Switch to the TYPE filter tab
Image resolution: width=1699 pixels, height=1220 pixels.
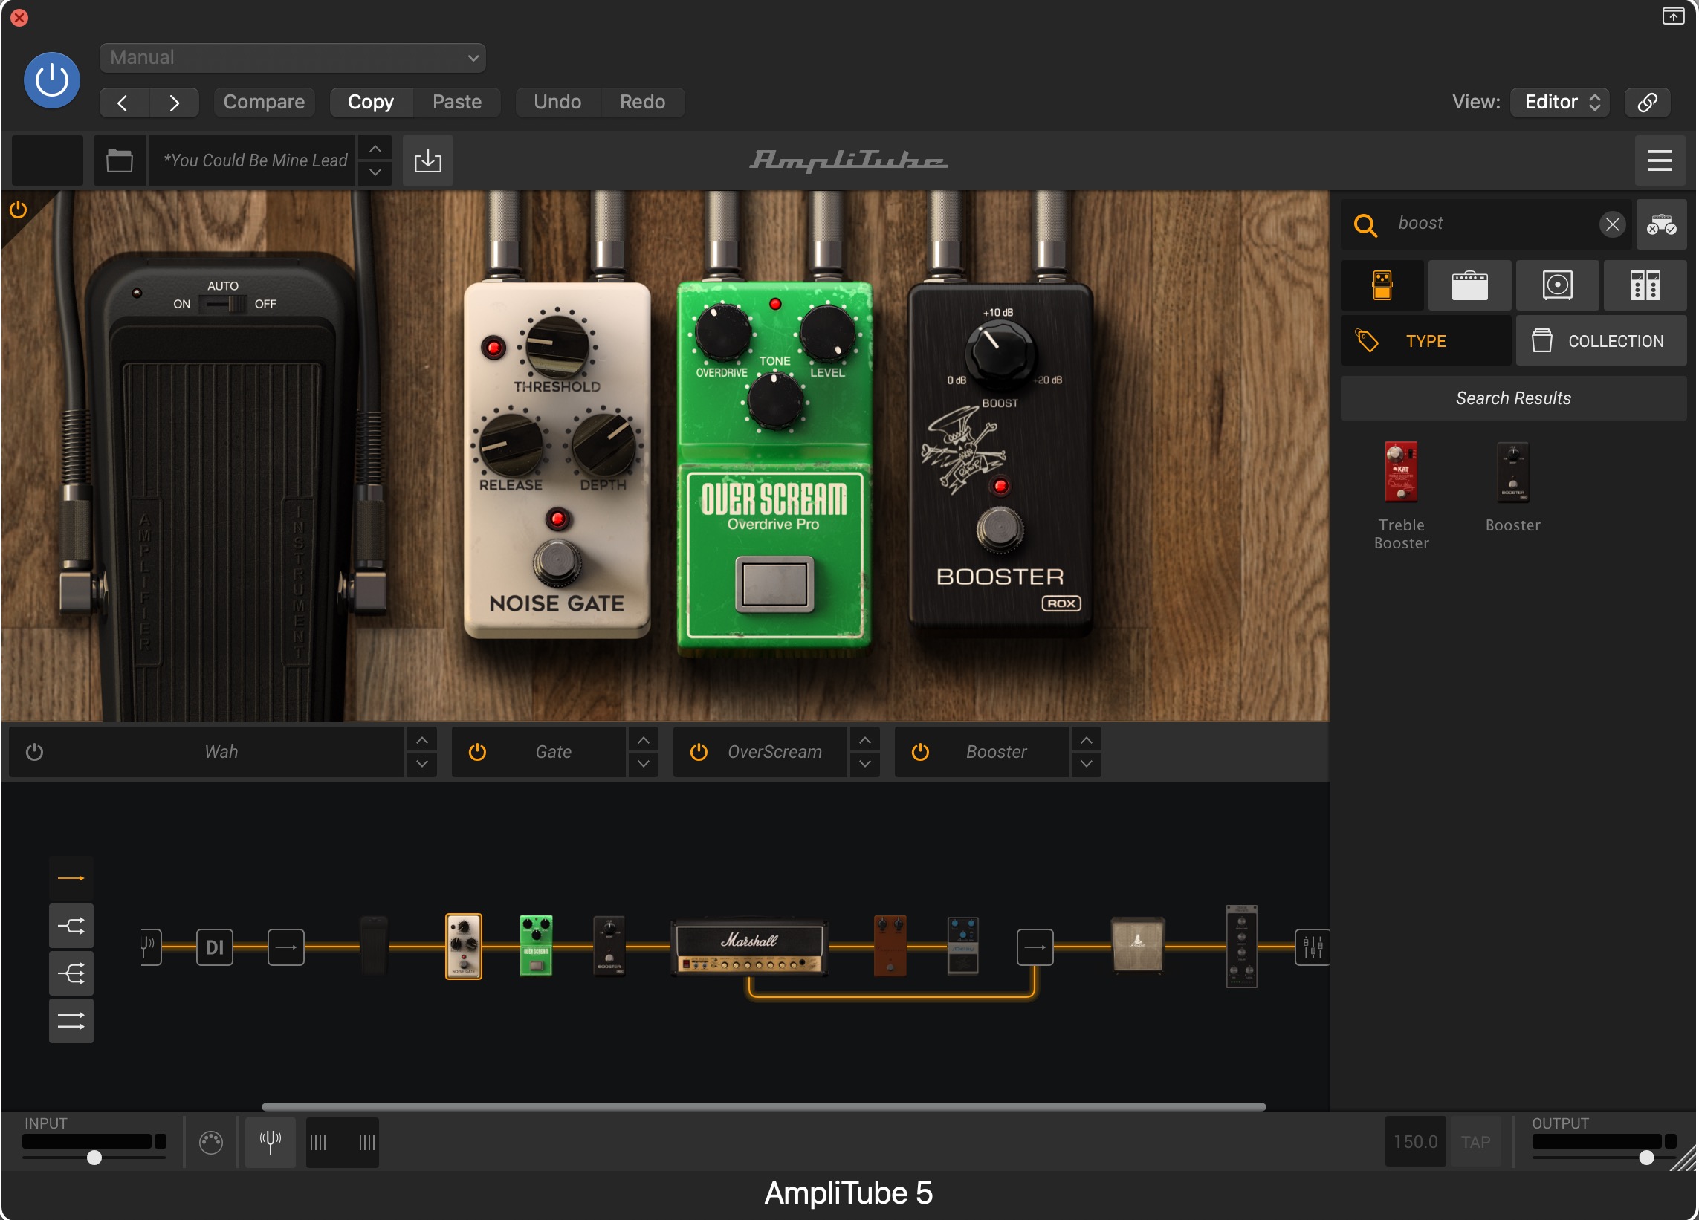click(x=1425, y=341)
